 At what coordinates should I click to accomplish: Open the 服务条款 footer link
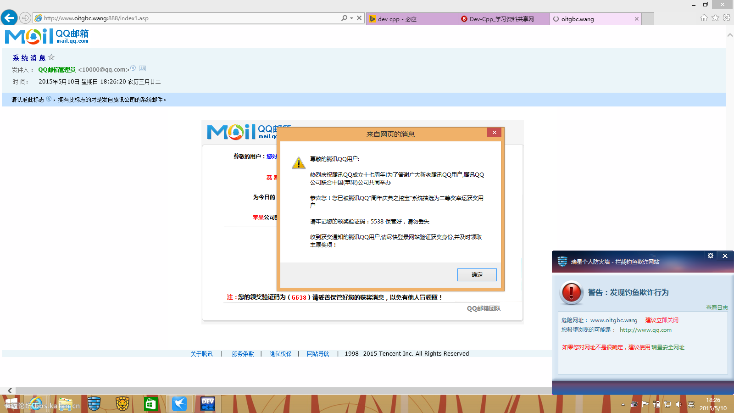click(243, 354)
